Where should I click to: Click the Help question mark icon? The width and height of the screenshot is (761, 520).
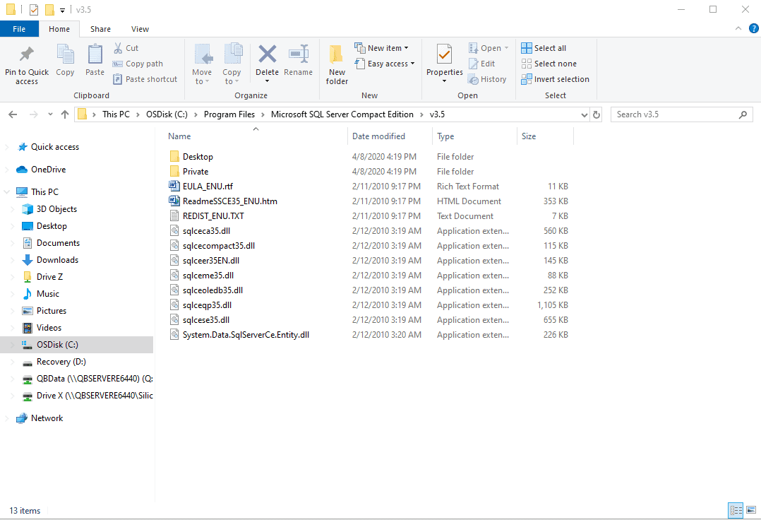tap(754, 28)
